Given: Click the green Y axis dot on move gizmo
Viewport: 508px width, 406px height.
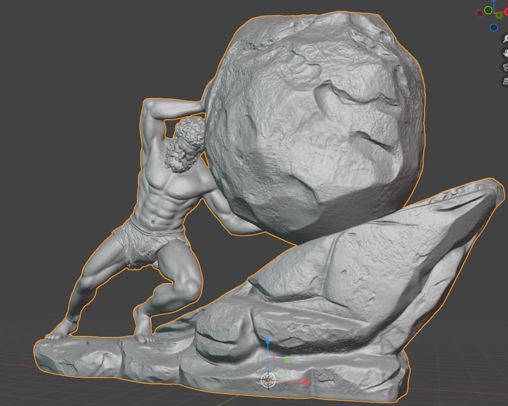Looking at the screenshot, I should (278, 375).
